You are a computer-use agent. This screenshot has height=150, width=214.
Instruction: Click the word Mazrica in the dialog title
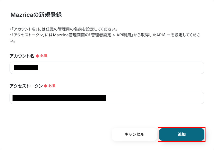21,15
